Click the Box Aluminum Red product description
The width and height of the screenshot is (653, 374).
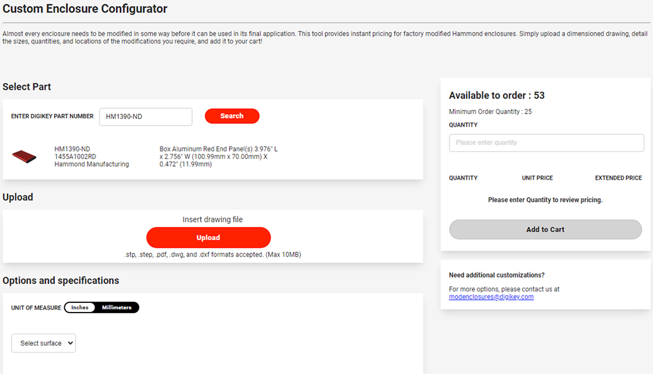pos(219,157)
